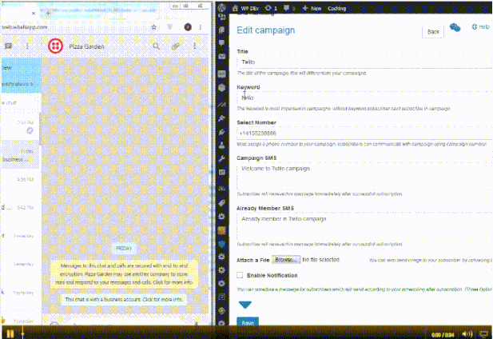Image resolution: width=493 pixels, height=339 pixels.
Task: Open the Pizza Garden chat options menu
Action: (x=196, y=47)
